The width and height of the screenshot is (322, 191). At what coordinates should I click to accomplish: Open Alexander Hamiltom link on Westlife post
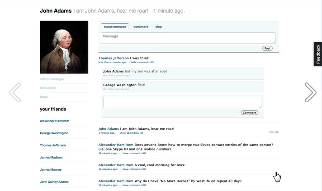coord(116,181)
